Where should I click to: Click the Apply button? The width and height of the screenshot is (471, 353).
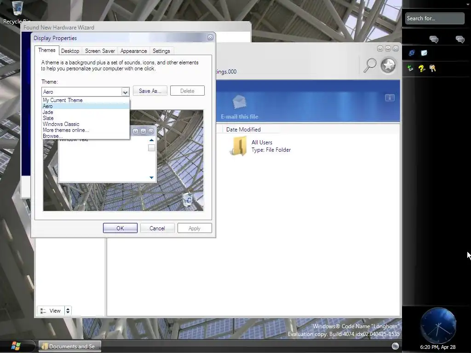coord(195,228)
